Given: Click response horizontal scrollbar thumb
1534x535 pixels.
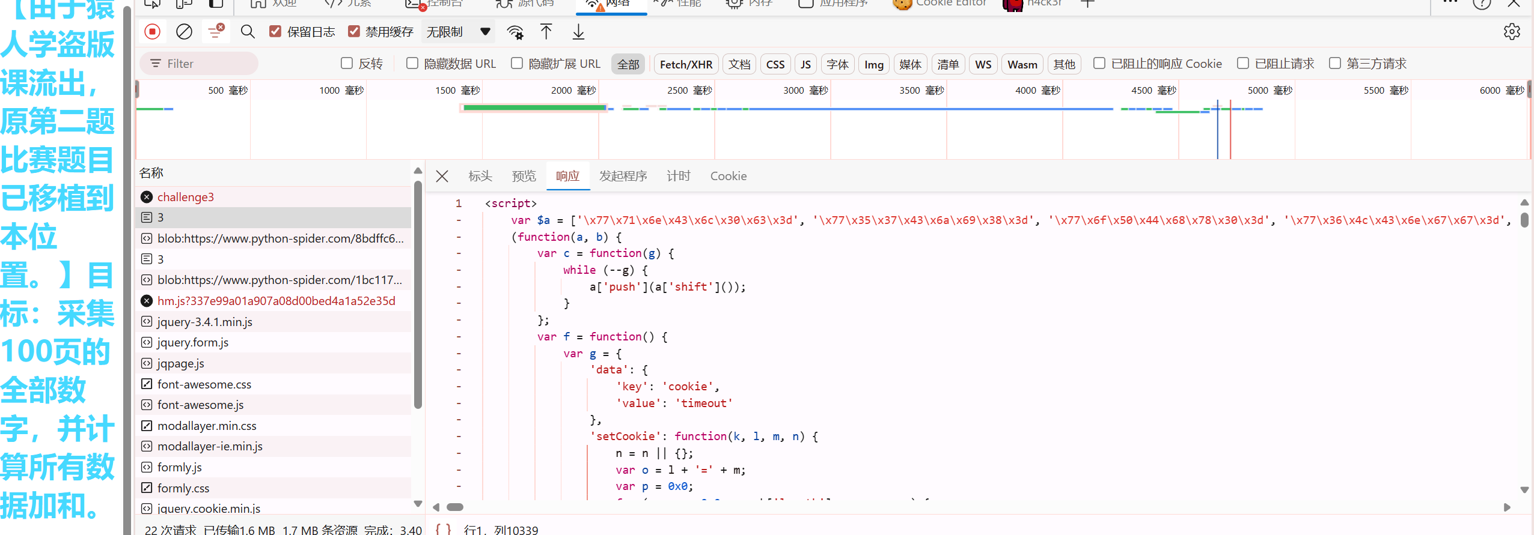Looking at the screenshot, I should coord(455,507).
